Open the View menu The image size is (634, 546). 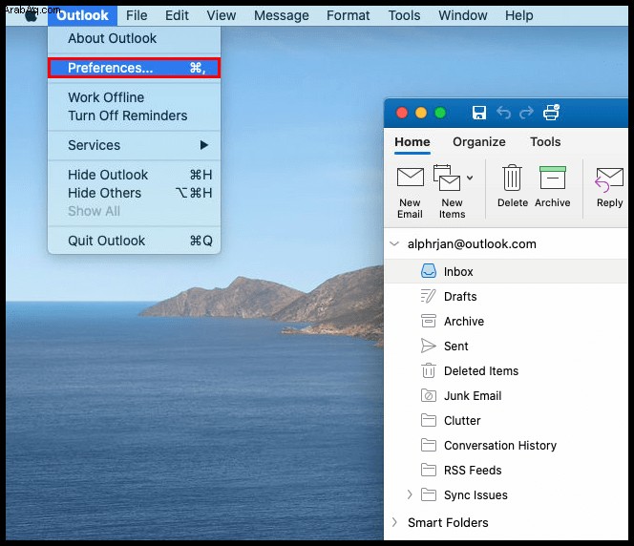click(222, 15)
